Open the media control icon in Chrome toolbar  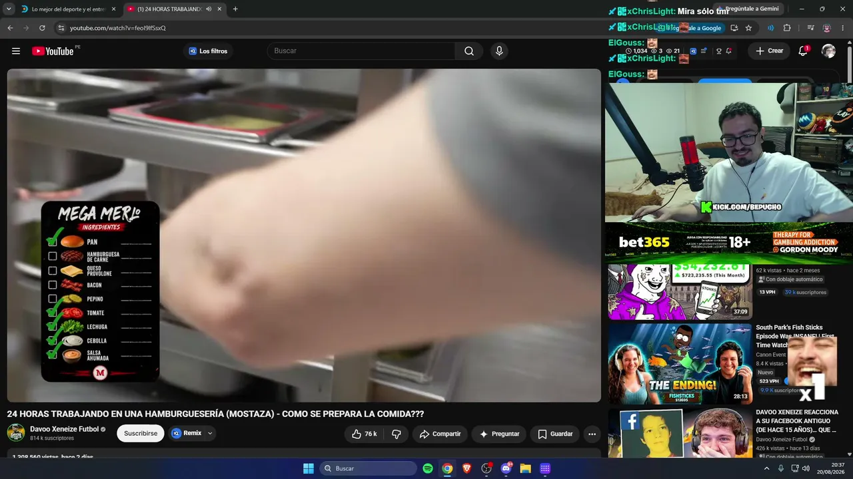(810, 28)
